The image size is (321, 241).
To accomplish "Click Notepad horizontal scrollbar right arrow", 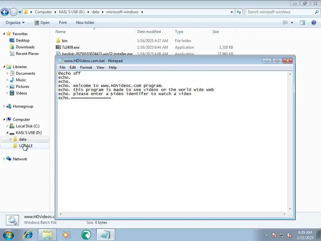I will coord(284,214).
